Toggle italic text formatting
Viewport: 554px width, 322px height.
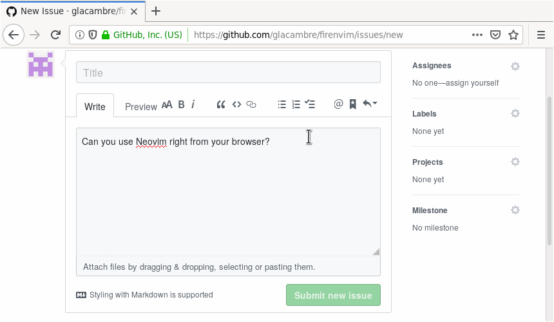coord(193,104)
